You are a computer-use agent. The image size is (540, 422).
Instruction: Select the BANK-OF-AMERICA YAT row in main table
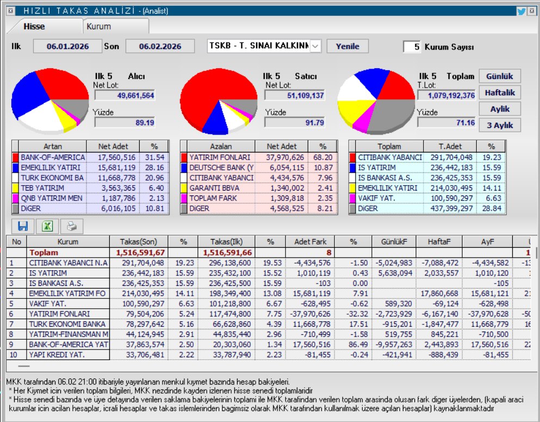click(269, 345)
